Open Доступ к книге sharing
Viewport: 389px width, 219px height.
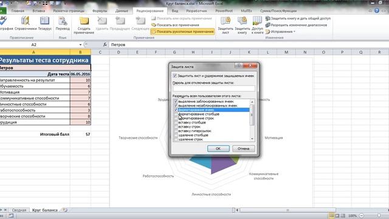pyautogui.click(x=257, y=25)
